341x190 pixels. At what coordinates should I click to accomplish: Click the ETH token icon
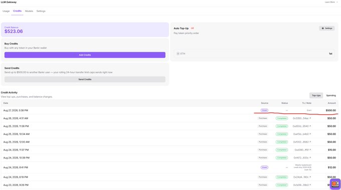[178, 54]
